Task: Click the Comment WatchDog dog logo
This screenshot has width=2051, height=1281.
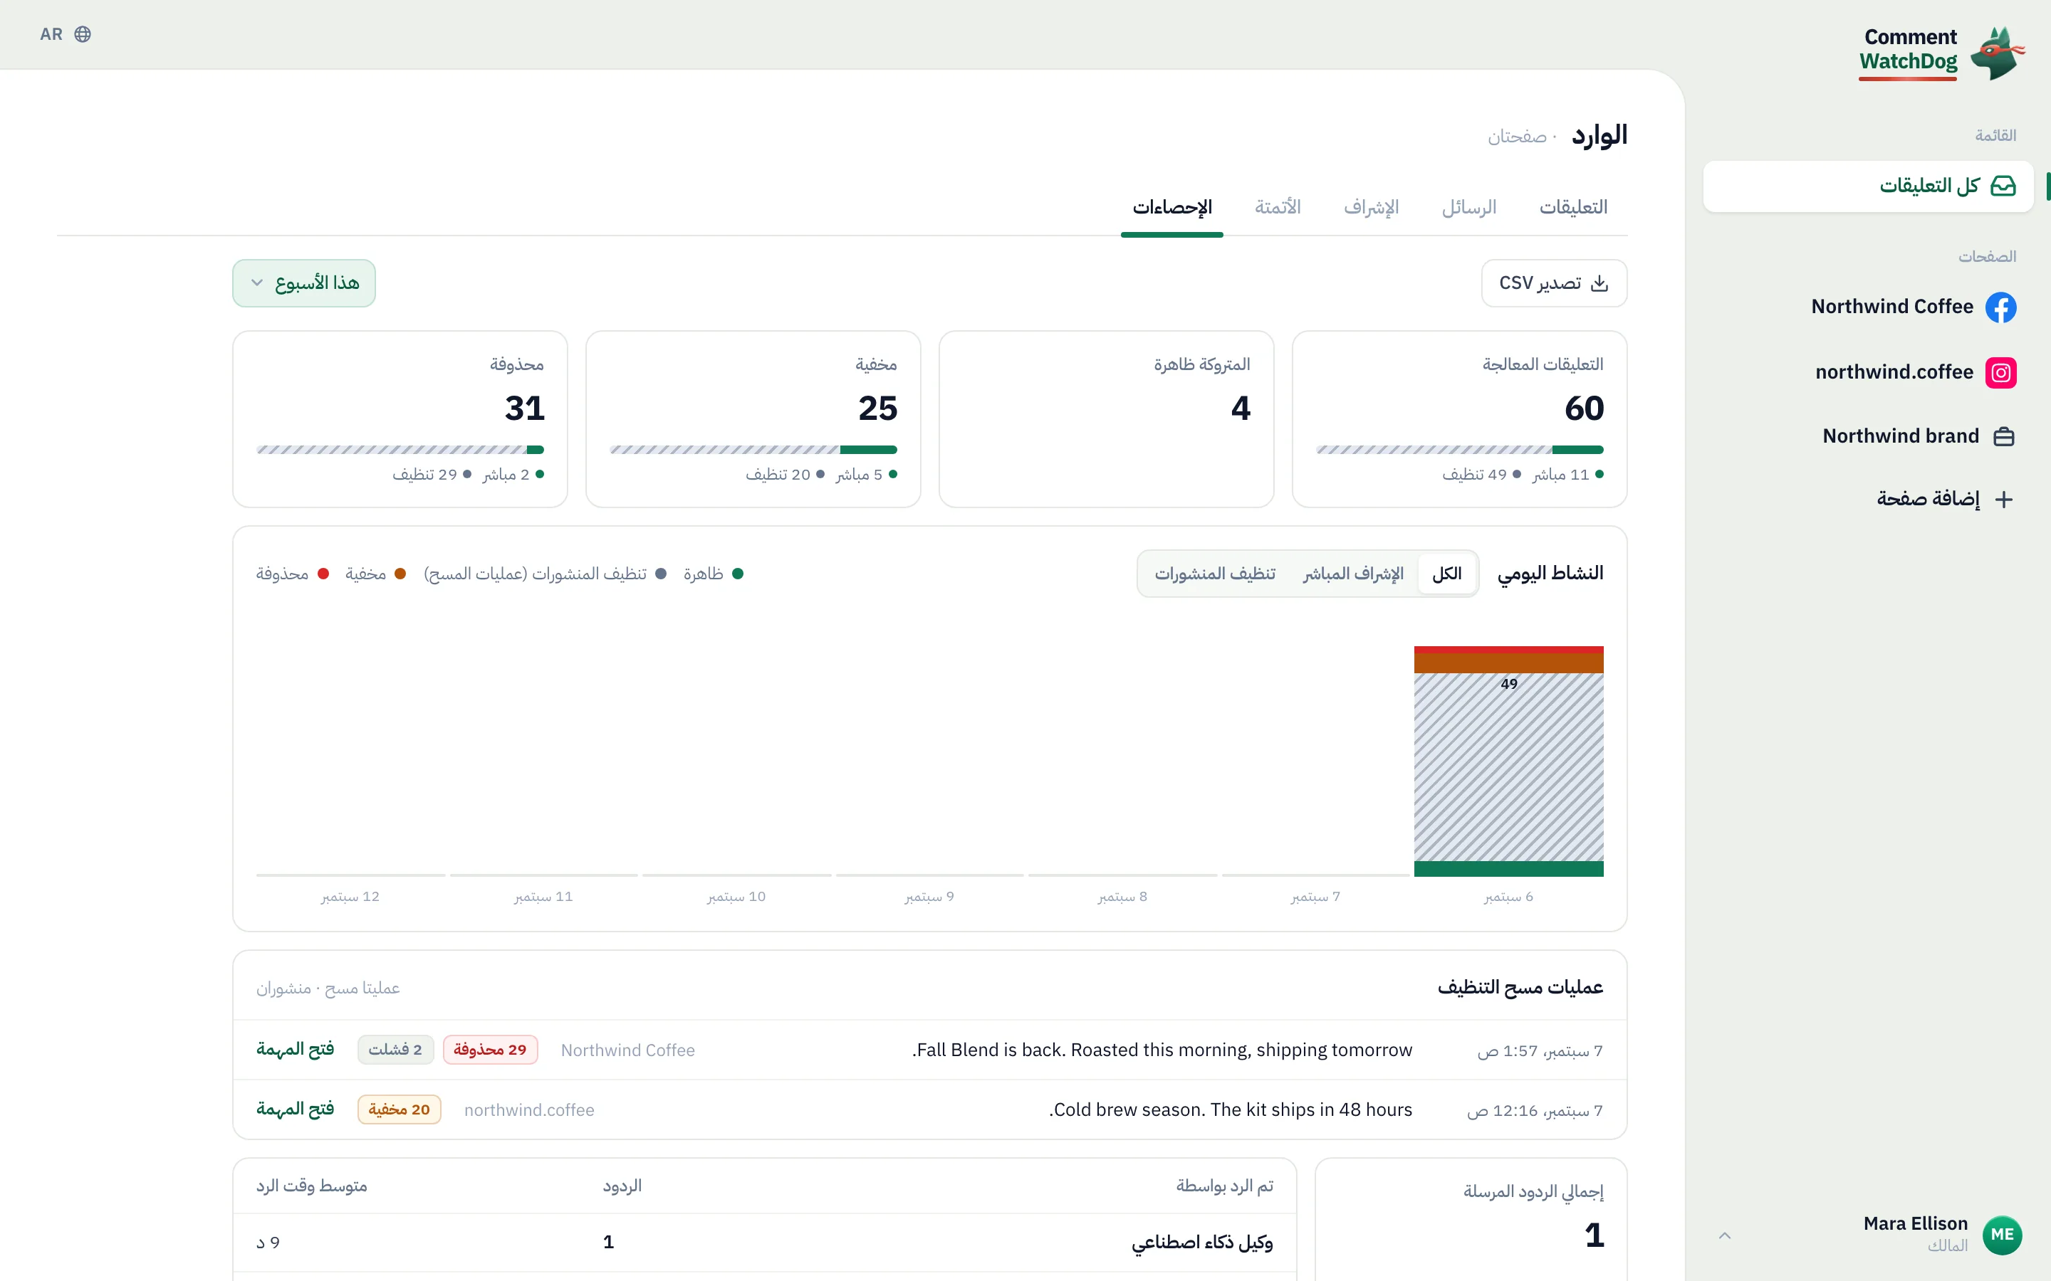Action: pos(1998,53)
